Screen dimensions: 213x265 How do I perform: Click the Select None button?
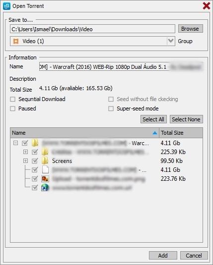tap(186, 119)
